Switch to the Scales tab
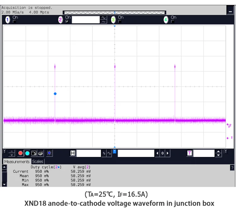 point(38,162)
